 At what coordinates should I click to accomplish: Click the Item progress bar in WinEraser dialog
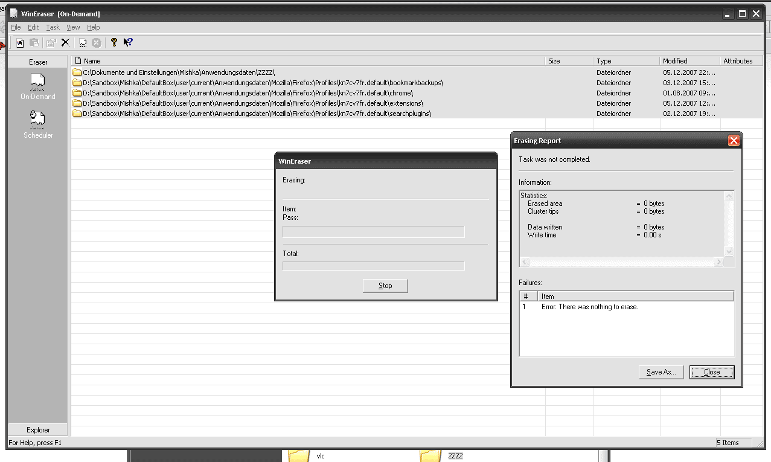pos(374,232)
